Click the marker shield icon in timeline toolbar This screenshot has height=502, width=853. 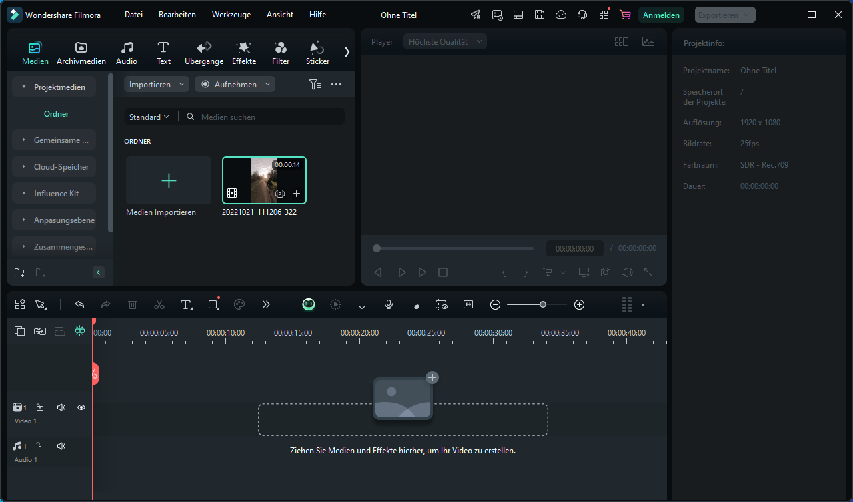362,304
